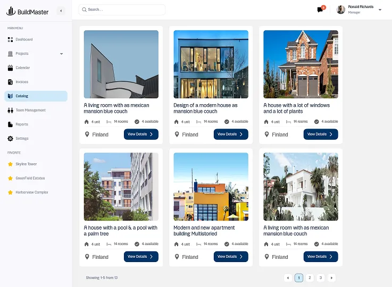Click the Settings gear icon
Image resolution: width=392 pixels, height=287 pixels.
click(10, 139)
